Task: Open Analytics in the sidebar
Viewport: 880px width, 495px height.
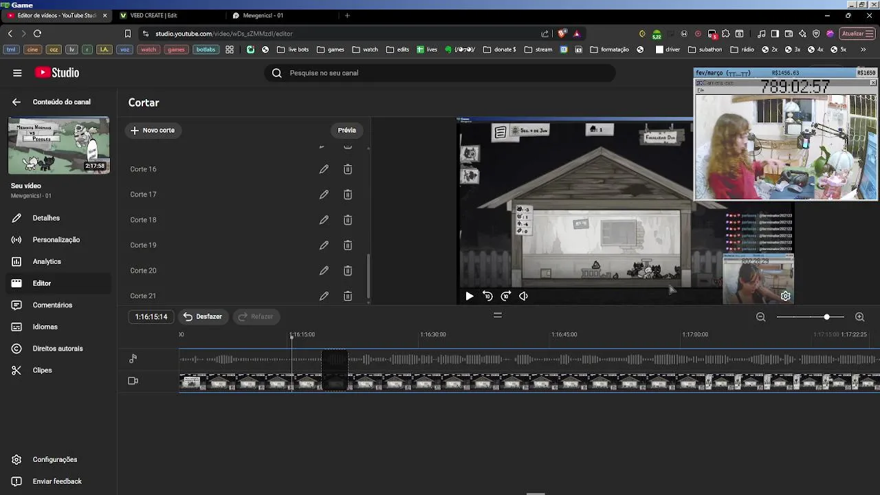Action: (58, 261)
